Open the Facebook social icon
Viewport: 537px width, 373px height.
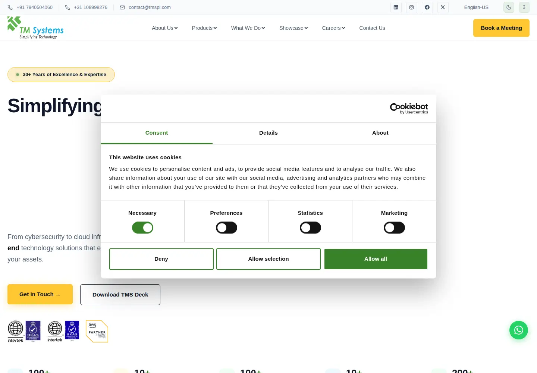point(427,7)
